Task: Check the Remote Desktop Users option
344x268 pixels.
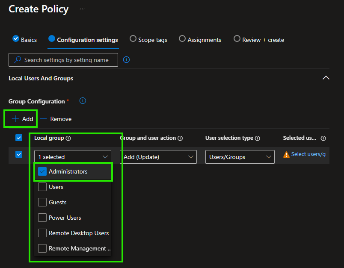Action: (42, 233)
